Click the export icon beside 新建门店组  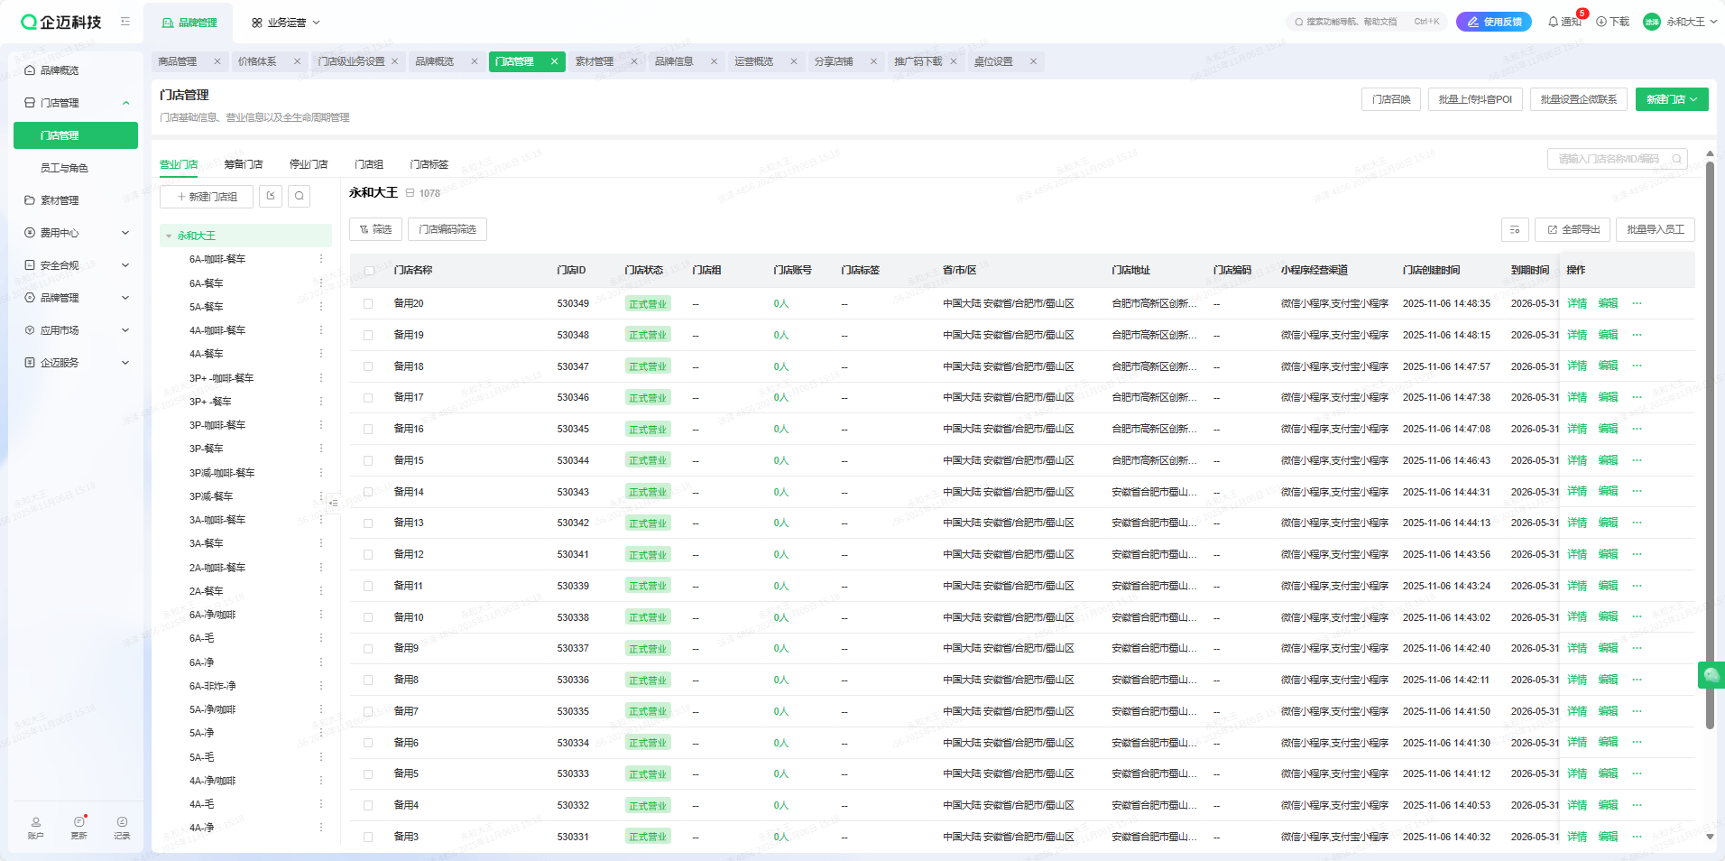271,197
